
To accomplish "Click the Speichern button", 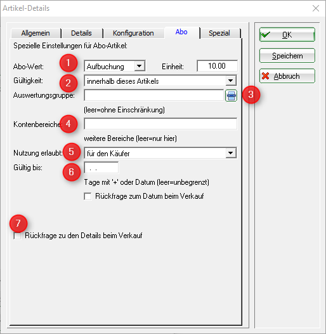I will 287,56.
